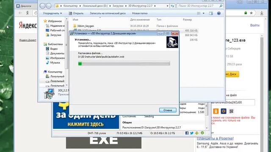Click Explorer forward navigation button
Screen dimensions: 271x152
(x=49, y=6)
